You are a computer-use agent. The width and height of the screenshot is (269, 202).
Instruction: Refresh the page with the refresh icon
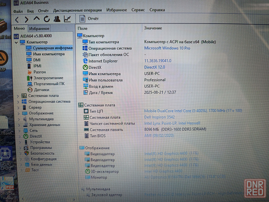click(x=47, y=19)
